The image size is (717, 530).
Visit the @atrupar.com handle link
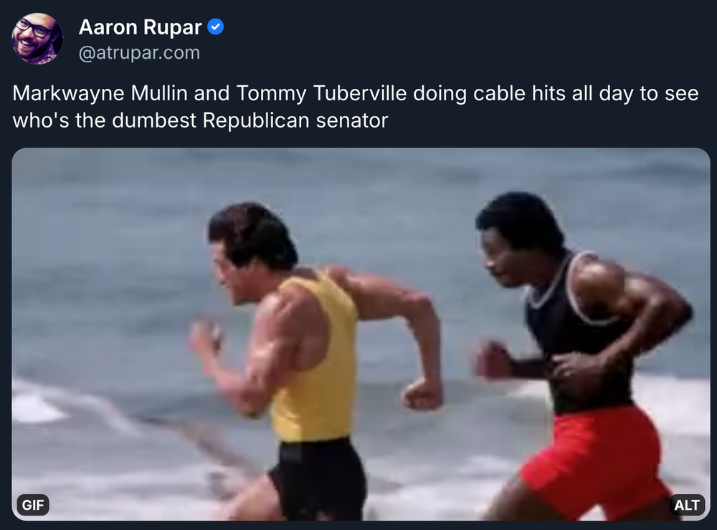tap(140, 52)
